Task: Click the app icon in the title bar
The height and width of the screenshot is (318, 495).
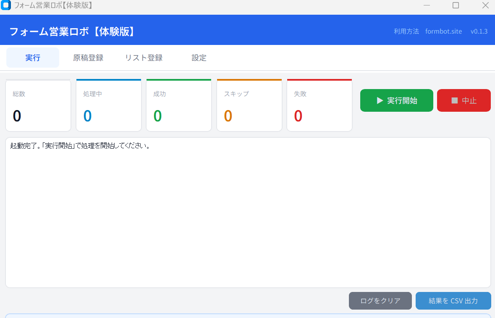Action: tap(6, 5)
